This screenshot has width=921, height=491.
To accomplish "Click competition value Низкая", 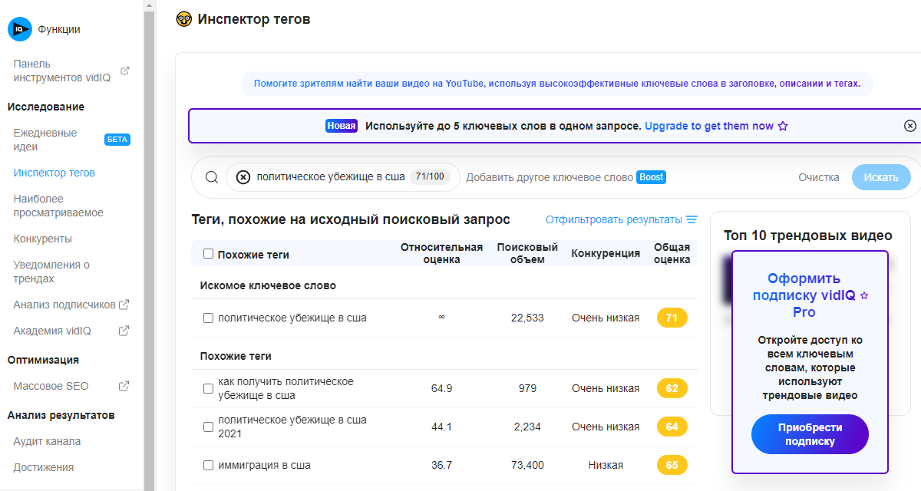I will pos(606,465).
